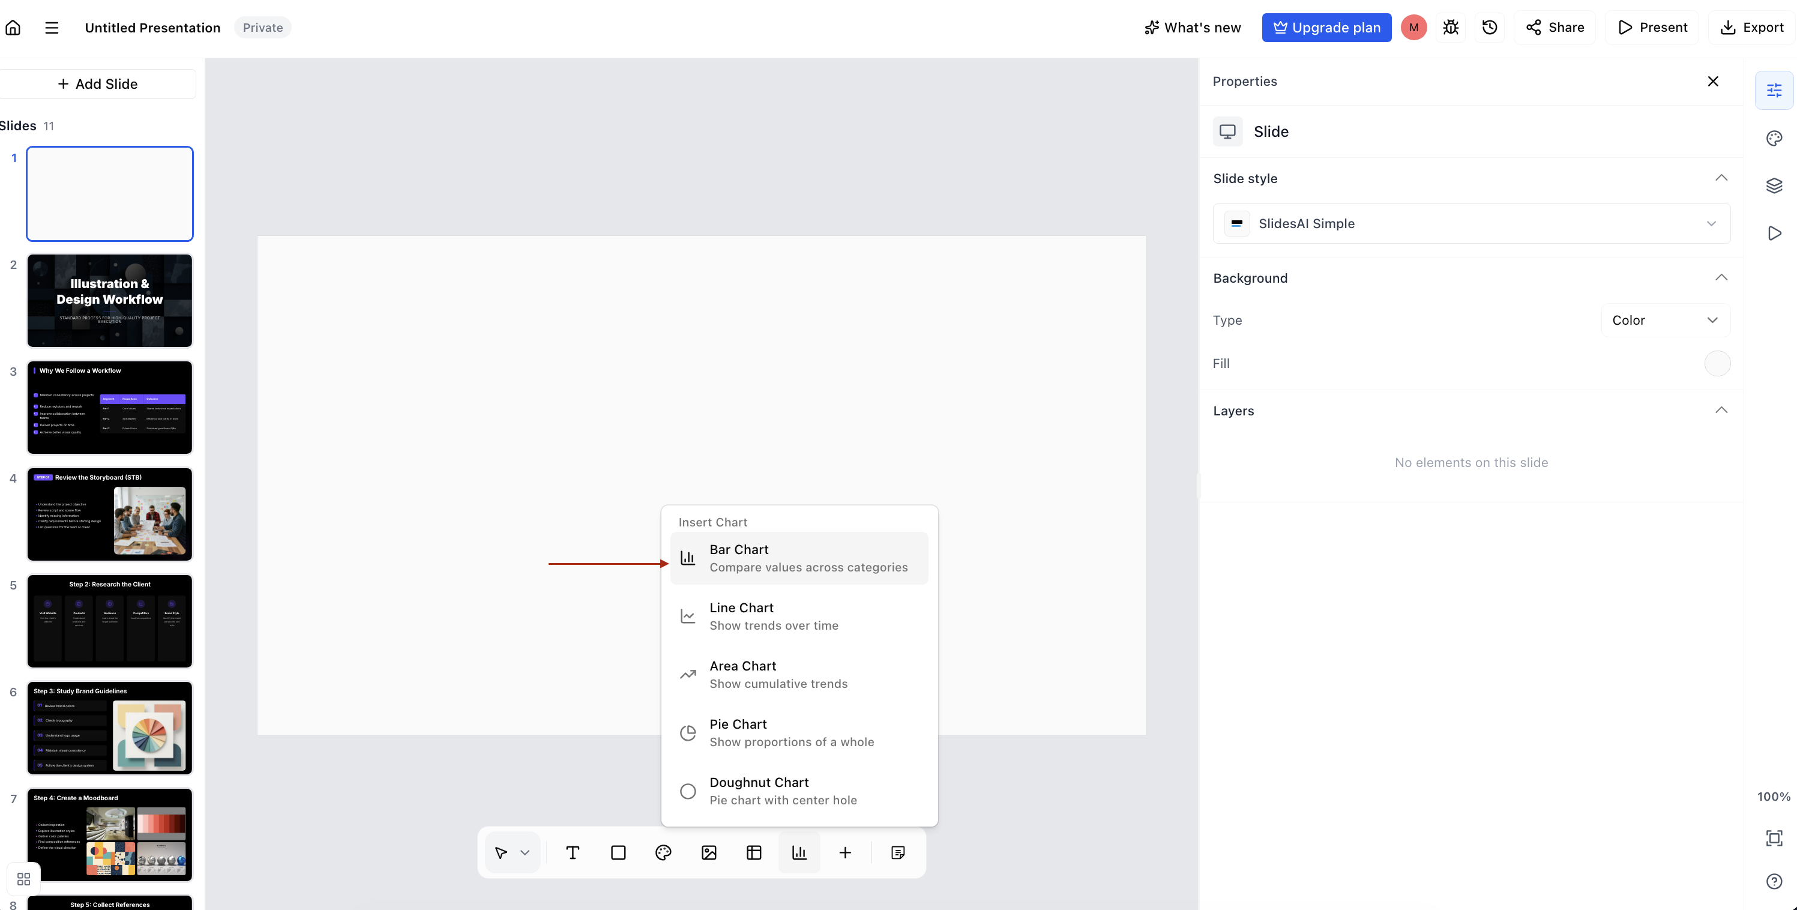Open speaker notes icon in bottom toolbar
This screenshot has height=910, width=1797.
pos(898,852)
